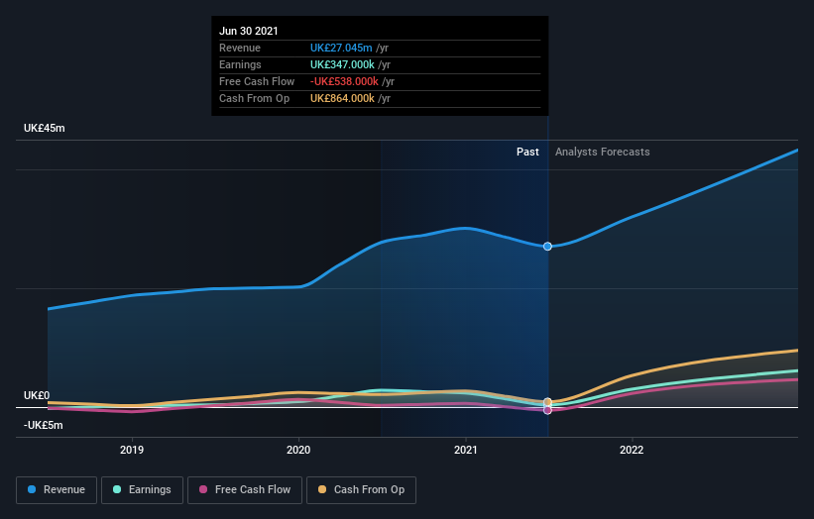Click the Jun 30 2021 tooltip date
This screenshot has width=814, height=519.
(249, 31)
